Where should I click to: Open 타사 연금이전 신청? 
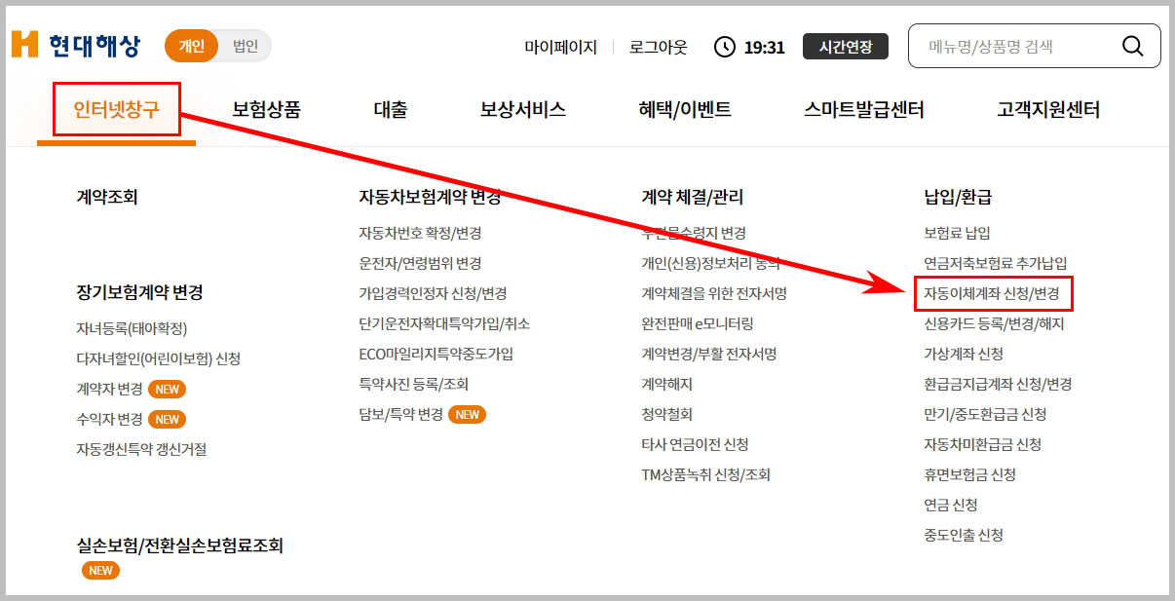(x=695, y=444)
